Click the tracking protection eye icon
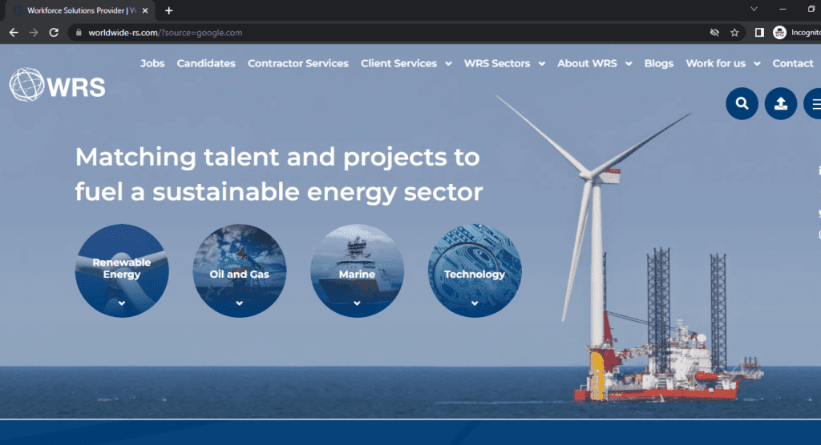Screen dimensions: 821x445 click(714, 33)
